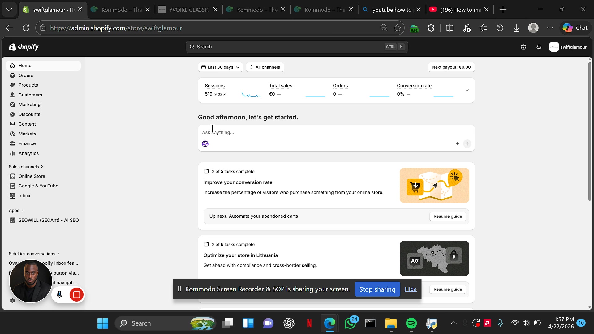Open the SEOWILL (SEOAnt) app
594x334 pixels.
click(48, 220)
